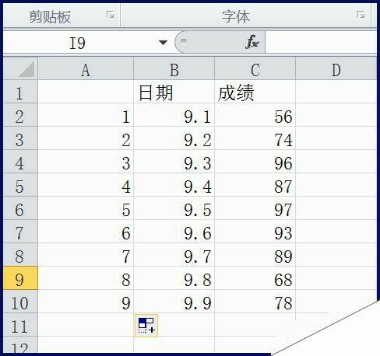
Task: Click cell B9 containing 9.8
Action: [174, 278]
